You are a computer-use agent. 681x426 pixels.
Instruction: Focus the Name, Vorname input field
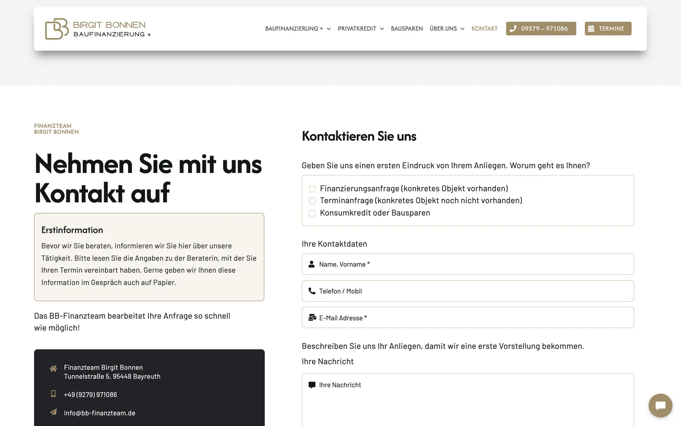pyautogui.click(x=468, y=264)
